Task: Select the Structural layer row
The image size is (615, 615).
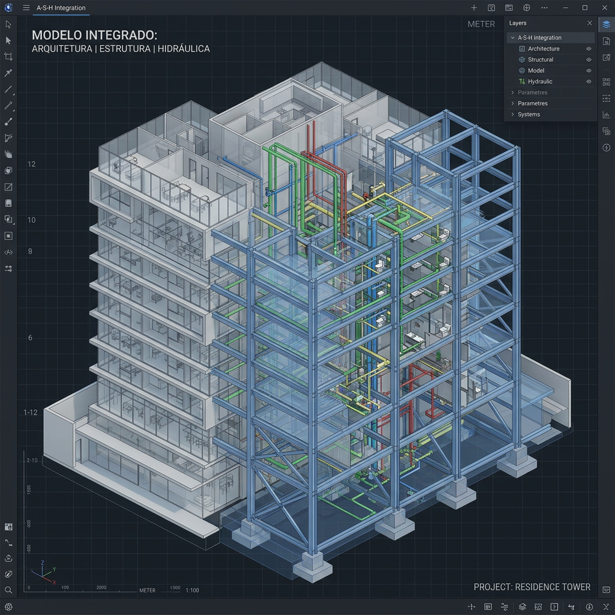Action: [x=551, y=59]
